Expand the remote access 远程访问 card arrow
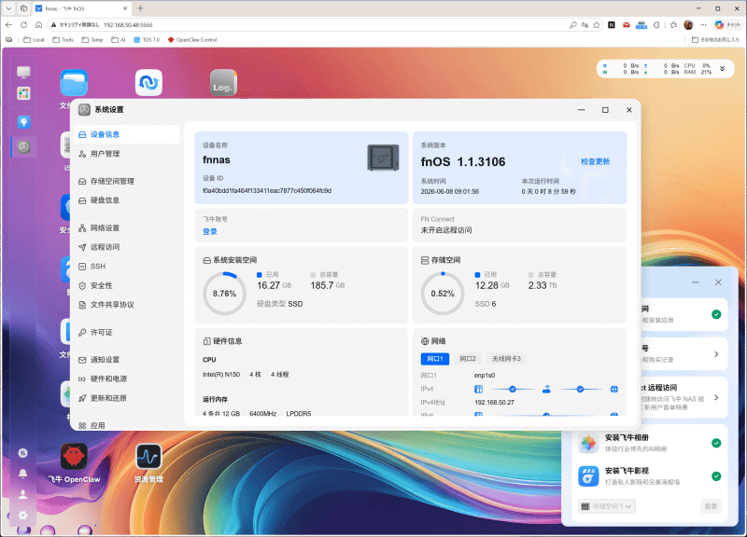Image resolution: width=747 pixels, height=537 pixels. click(716, 398)
